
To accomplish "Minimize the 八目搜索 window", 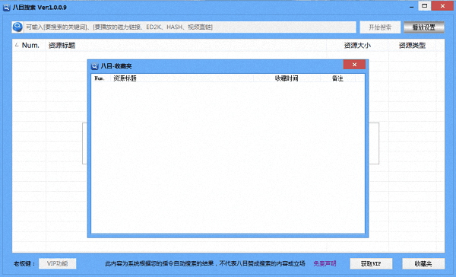I will 411,7.
